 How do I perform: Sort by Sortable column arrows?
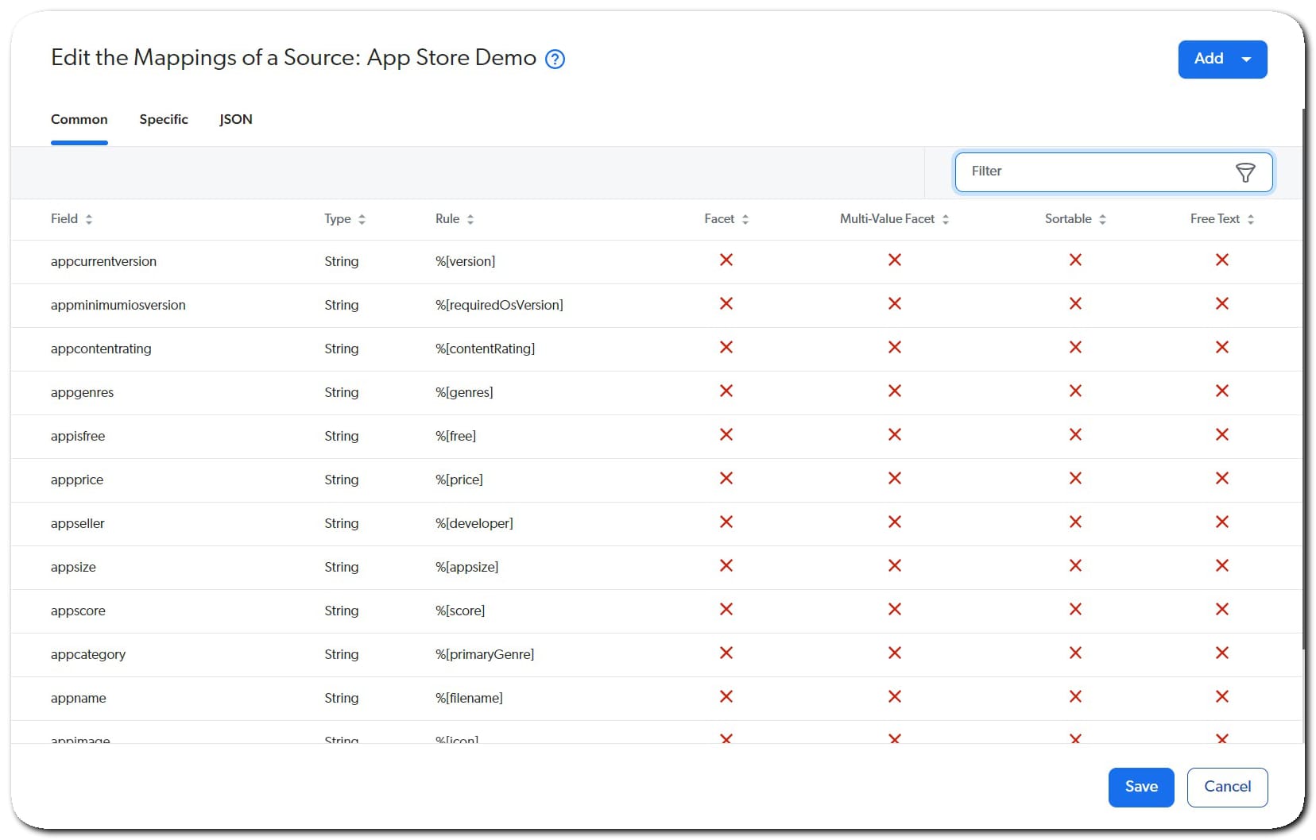tap(1102, 219)
